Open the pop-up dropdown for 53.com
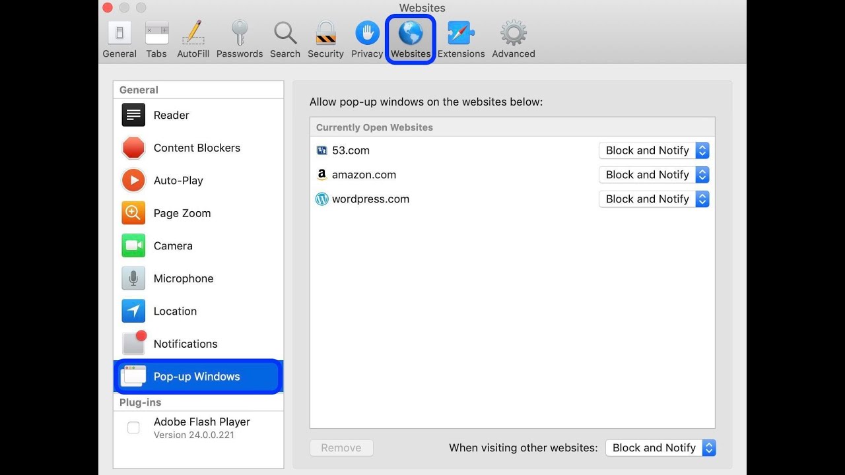The height and width of the screenshot is (475, 845). click(654, 150)
